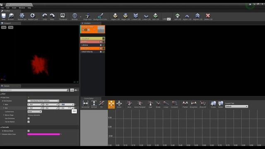
Task: Collapse the Distribution property
Action: [x=2, y=101]
